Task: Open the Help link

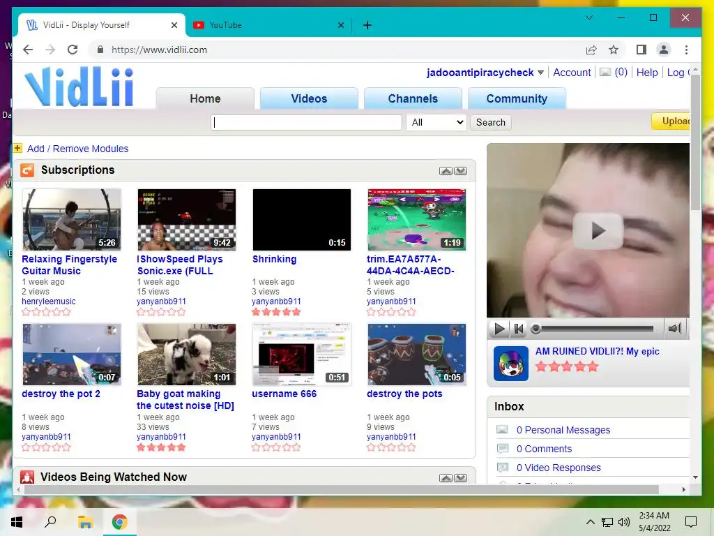Action: pyautogui.click(x=647, y=73)
